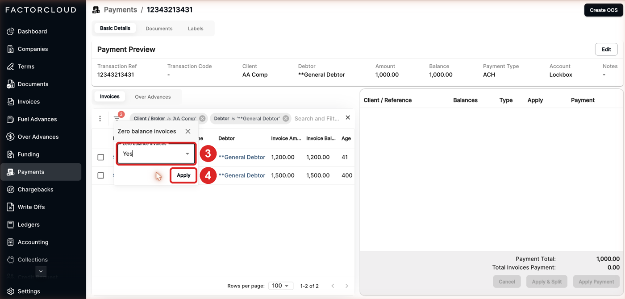The width and height of the screenshot is (625, 299).
Task: Click the Write Offs icon
Action: pyautogui.click(x=10, y=207)
